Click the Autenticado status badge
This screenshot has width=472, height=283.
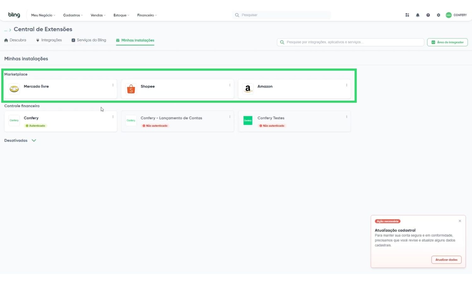pyautogui.click(x=36, y=126)
